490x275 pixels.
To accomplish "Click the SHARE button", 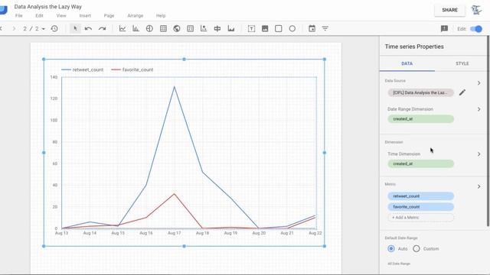I will (449, 10).
